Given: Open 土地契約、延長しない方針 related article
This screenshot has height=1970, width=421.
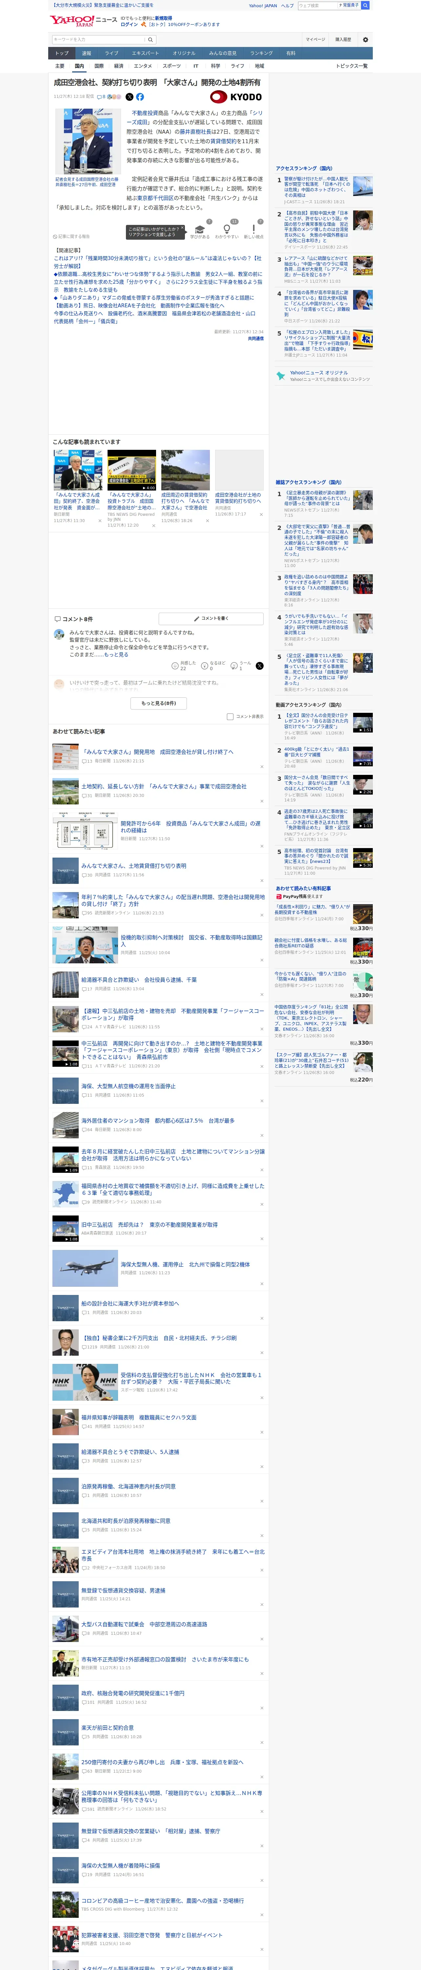Looking at the screenshot, I should coord(164,786).
